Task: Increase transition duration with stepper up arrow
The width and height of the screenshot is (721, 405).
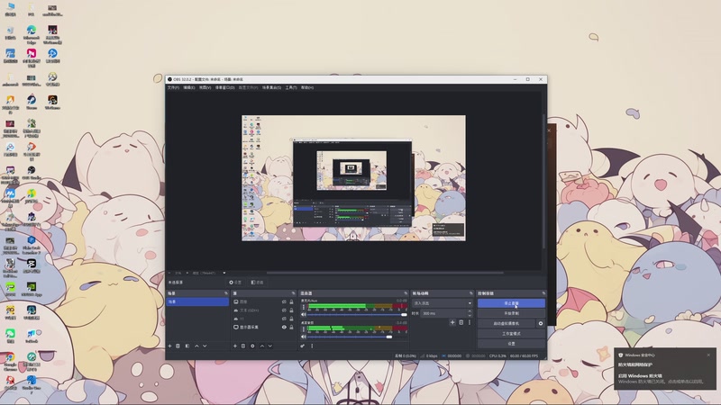Action: point(470,311)
